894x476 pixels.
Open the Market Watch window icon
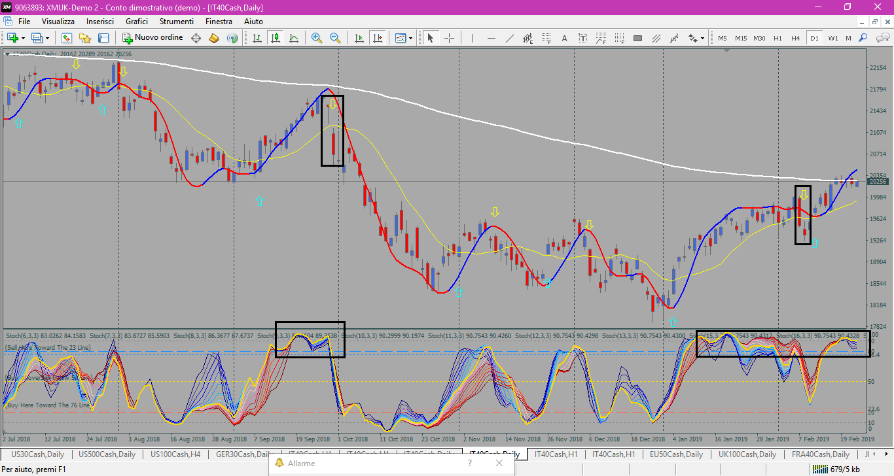point(67,38)
